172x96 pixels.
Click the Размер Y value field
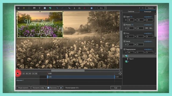click(140, 28)
